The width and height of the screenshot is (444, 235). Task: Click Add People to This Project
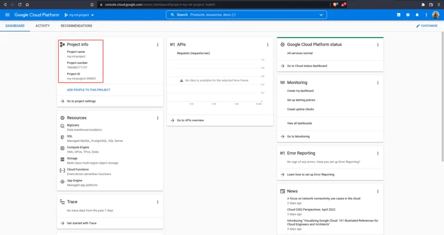88,90
